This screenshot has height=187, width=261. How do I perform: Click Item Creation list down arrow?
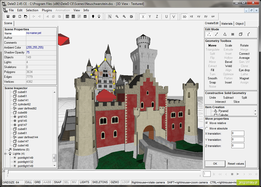(x=255, y=114)
